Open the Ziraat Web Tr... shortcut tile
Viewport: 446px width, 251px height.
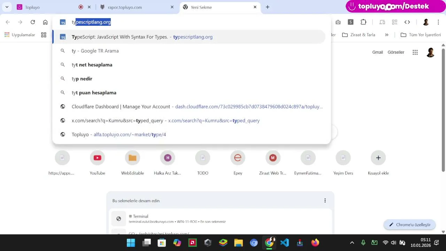(x=273, y=163)
